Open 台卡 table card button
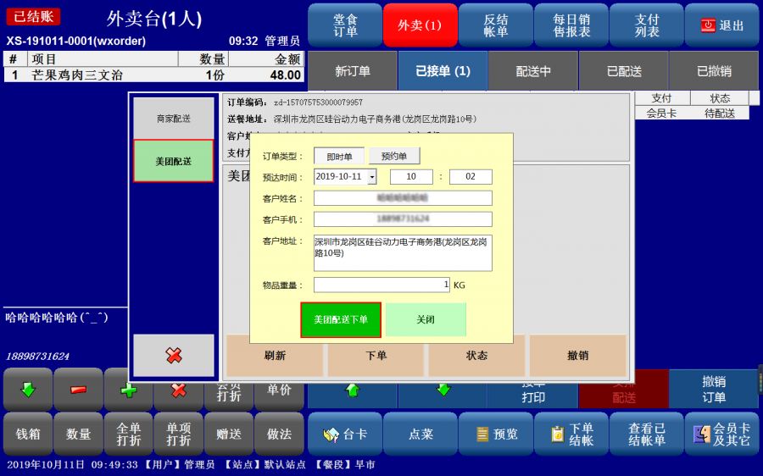The width and height of the screenshot is (763, 476). (x=345, y=434)
